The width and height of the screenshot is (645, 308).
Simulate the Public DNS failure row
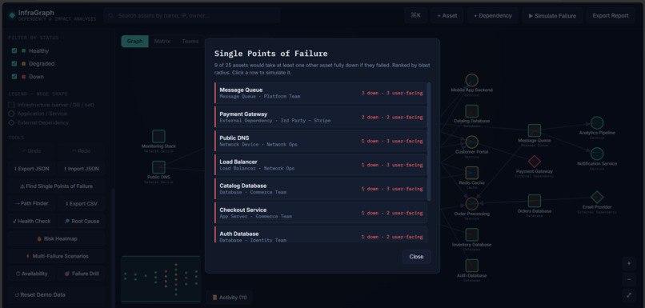point(320,141)
